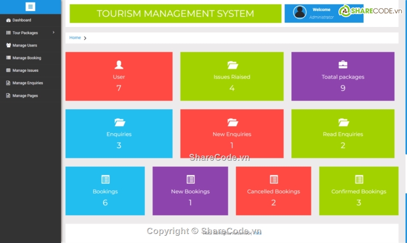Click the list icon on New Bookings card
The image size is (407, 243).
pyautogui.click(x=191, y=180)
